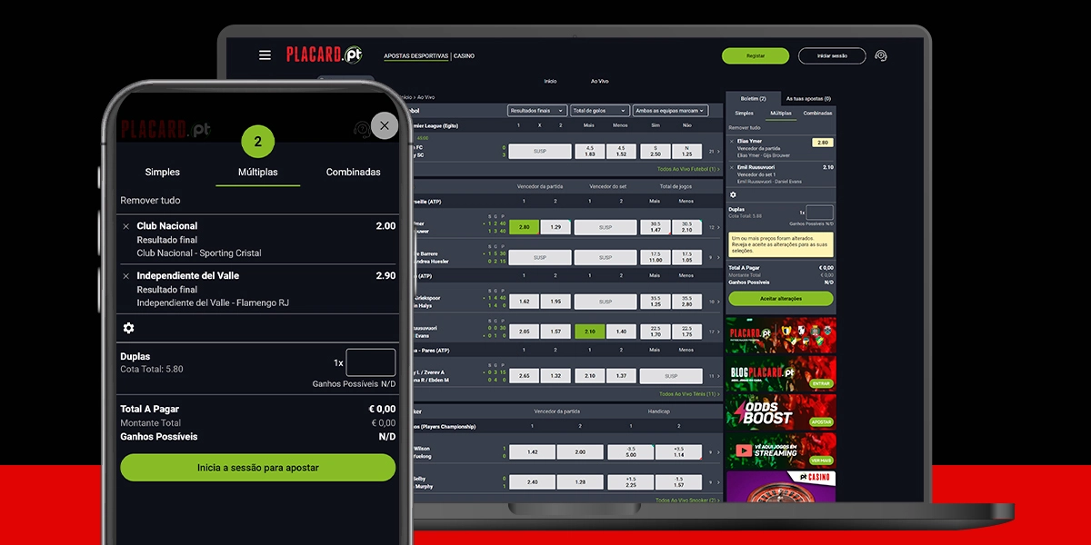Select Simples tab in the laptop betslip

tap(744, 114)
